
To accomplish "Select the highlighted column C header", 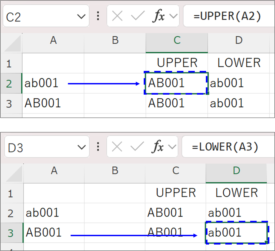I will tap(177, 40).
